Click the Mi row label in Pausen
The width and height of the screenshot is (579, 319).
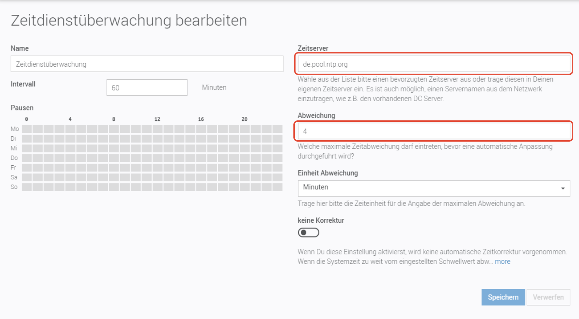click(14, 148)
